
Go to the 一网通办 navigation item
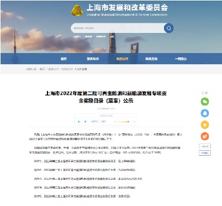point(181,59)
